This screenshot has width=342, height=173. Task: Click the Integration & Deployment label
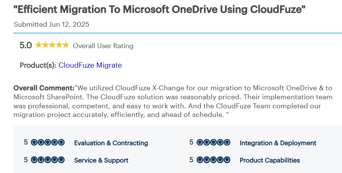(278, 143)
